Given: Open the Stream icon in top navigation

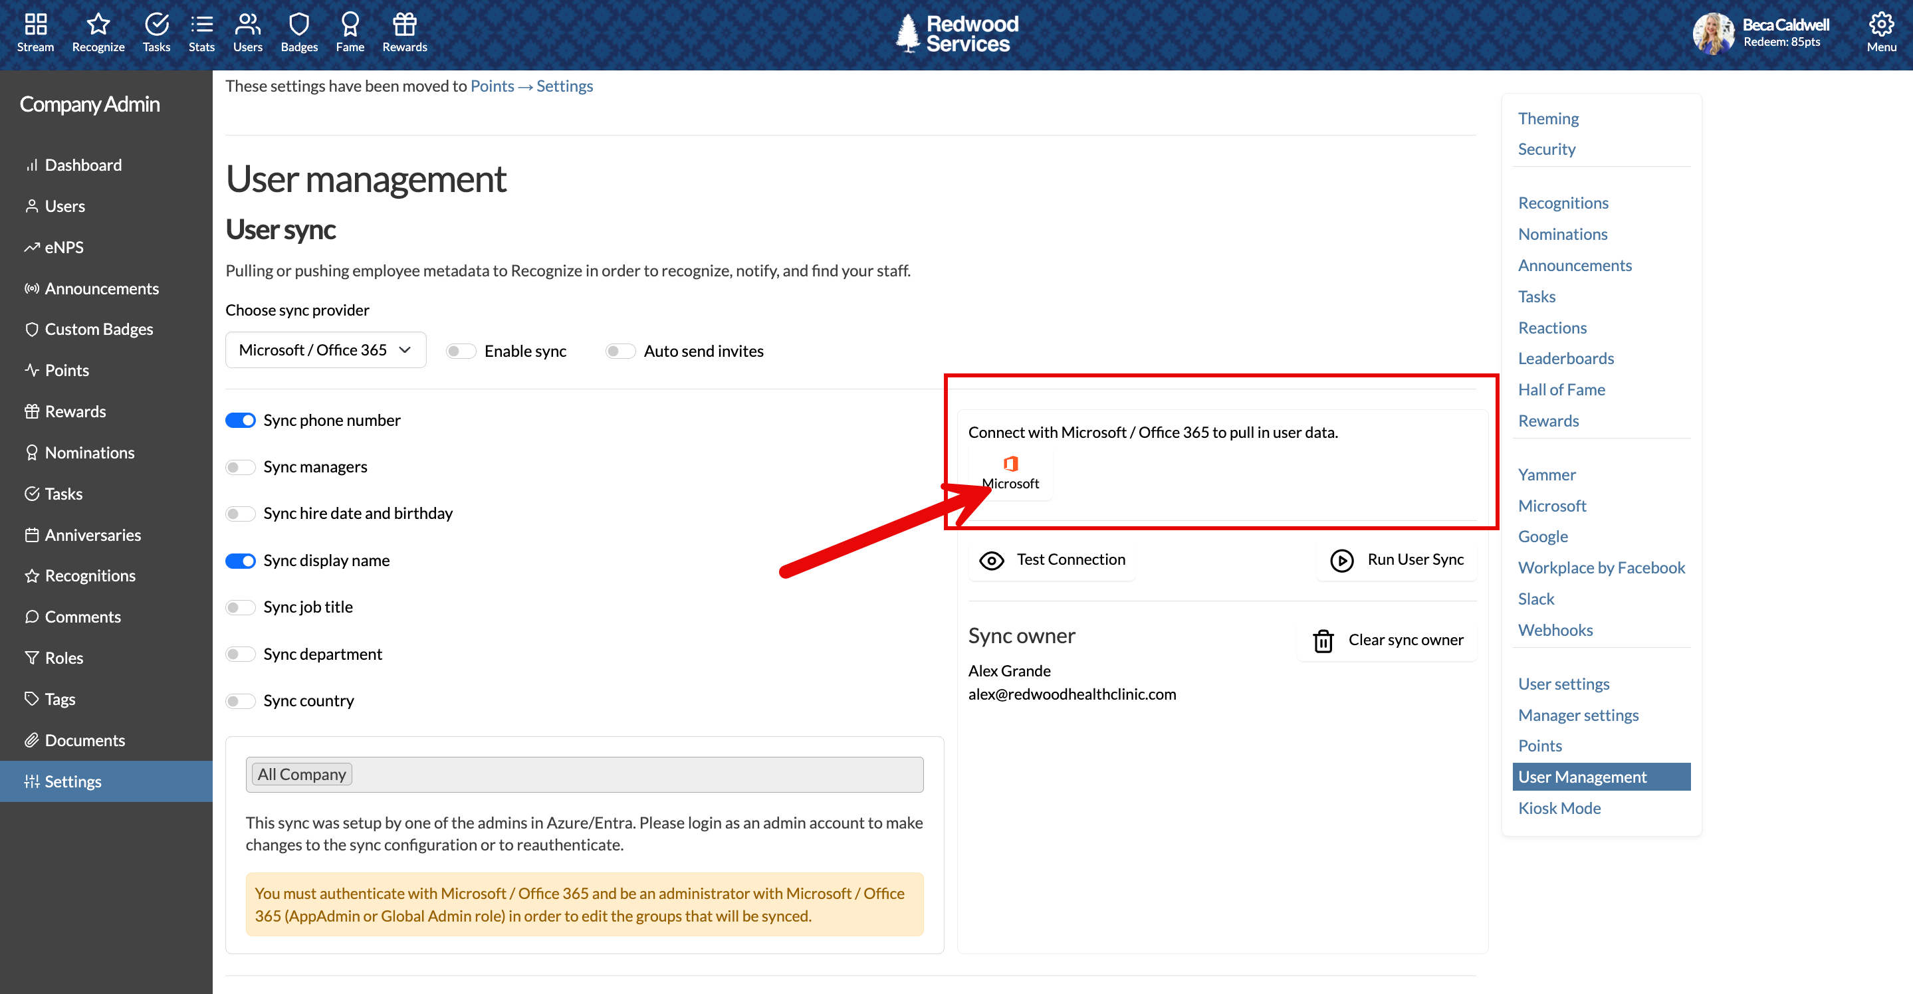Looking at the screenshot, I should pos(35,25).
